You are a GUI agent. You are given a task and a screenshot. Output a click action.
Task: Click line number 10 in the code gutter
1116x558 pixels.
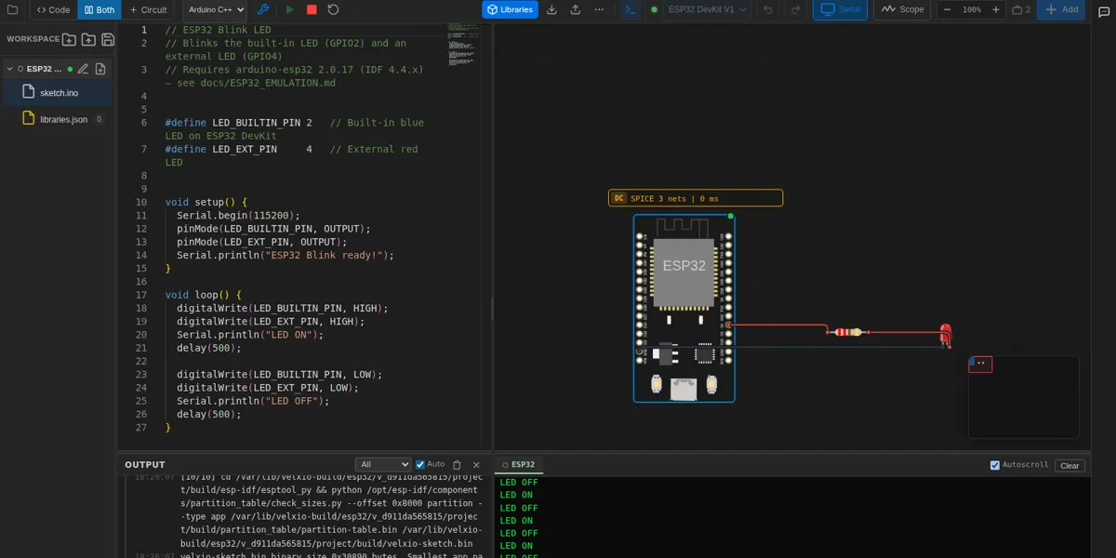click(x=141, y=202)
